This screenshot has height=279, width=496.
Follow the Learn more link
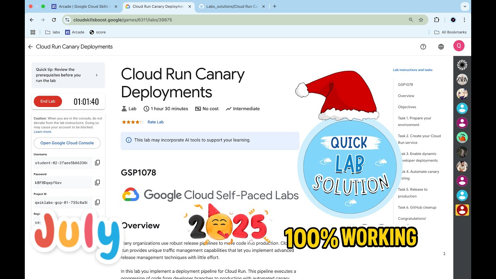pyautogui.click(x=43, y=132)
